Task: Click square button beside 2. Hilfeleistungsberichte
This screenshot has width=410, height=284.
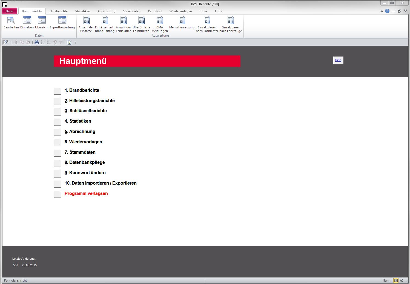Action: (x=58, y=101)
